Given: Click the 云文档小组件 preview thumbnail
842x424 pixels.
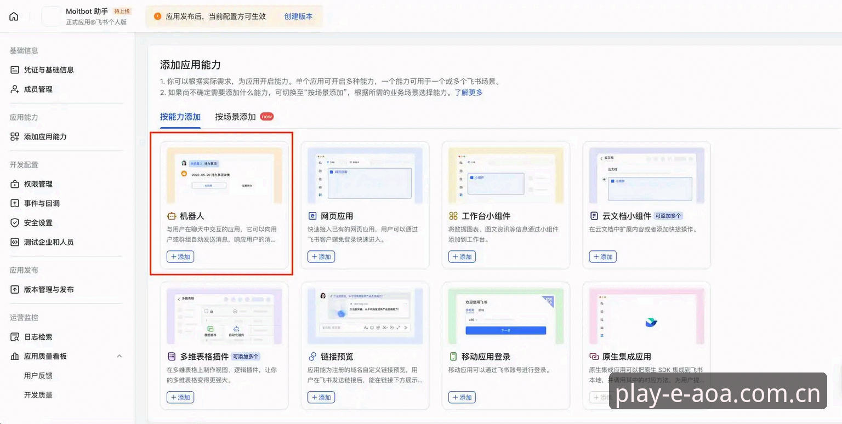Looking at the screenshot, I should coord(647,176).
